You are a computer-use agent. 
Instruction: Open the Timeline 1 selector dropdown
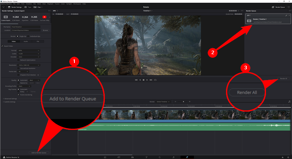pyautogui.click(x=148, y=11)
